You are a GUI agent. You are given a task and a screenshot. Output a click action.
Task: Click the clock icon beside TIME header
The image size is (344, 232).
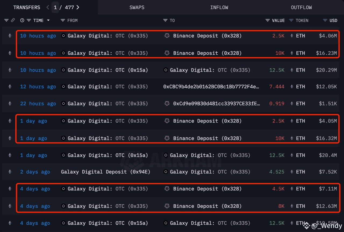[22, 20]
